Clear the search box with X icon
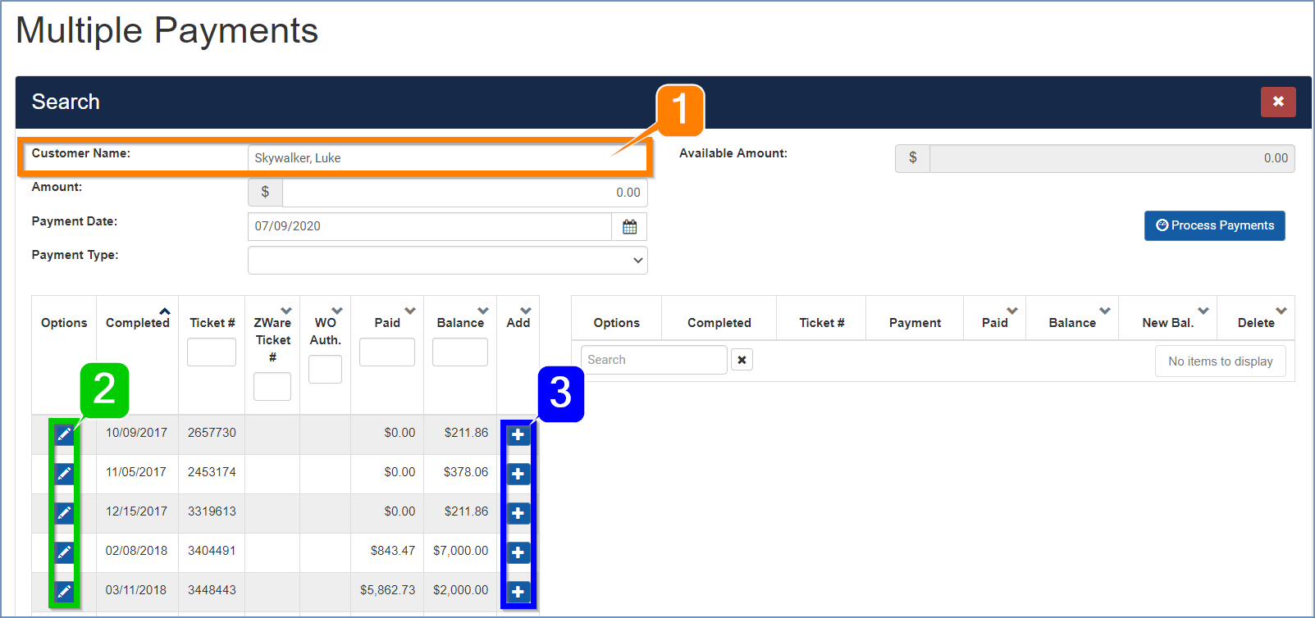The image size is (1315, 618). coord(742,360)
